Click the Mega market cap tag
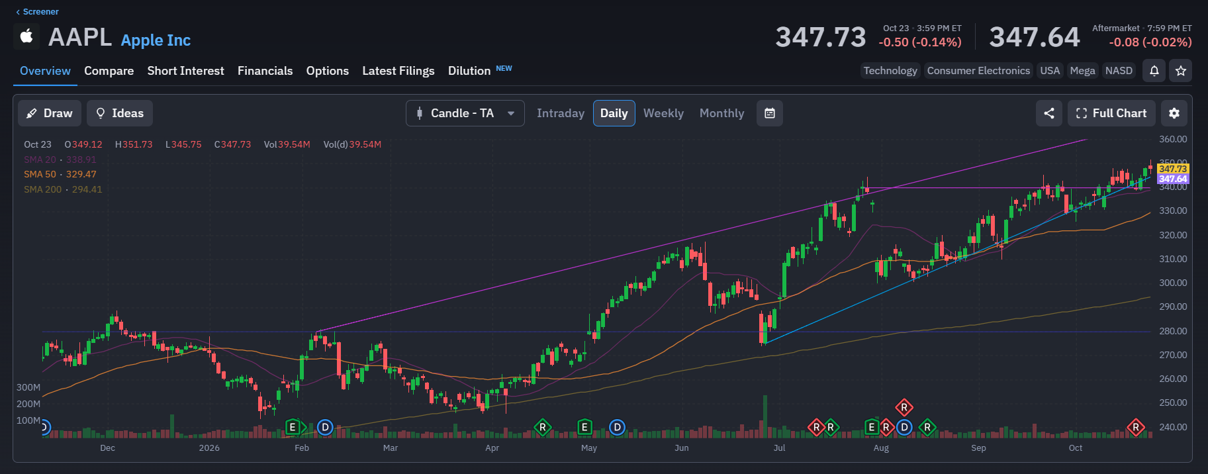This screenshot has height=474, width=1208. (x=1082, y=71)
